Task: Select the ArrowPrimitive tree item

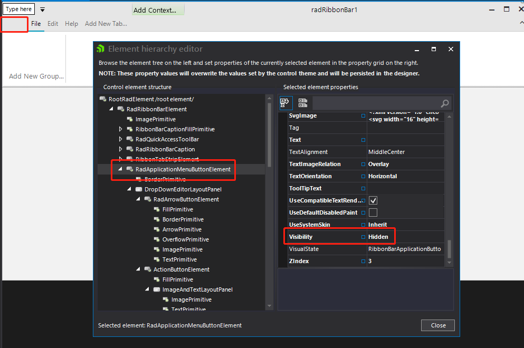Action: pyautogui.click(x=182, y=229)
